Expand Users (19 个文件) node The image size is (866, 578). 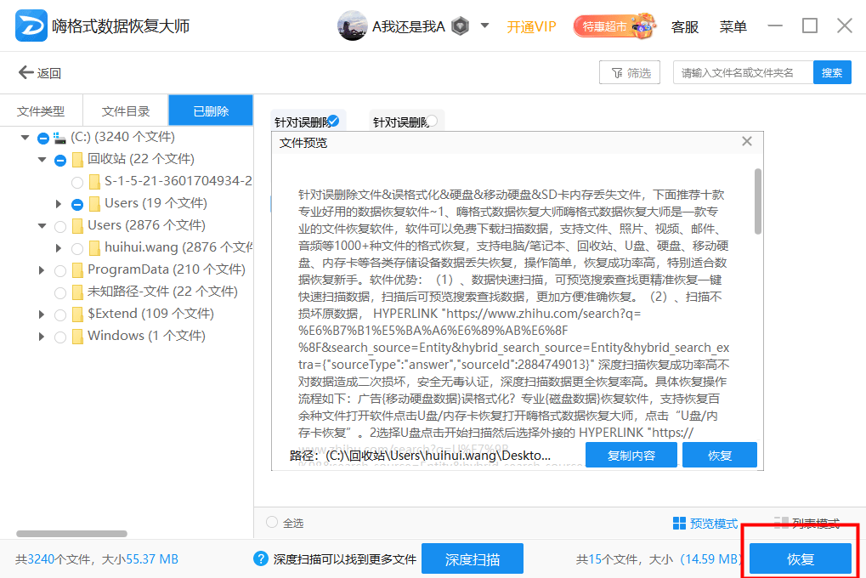(x=59, y=204)
